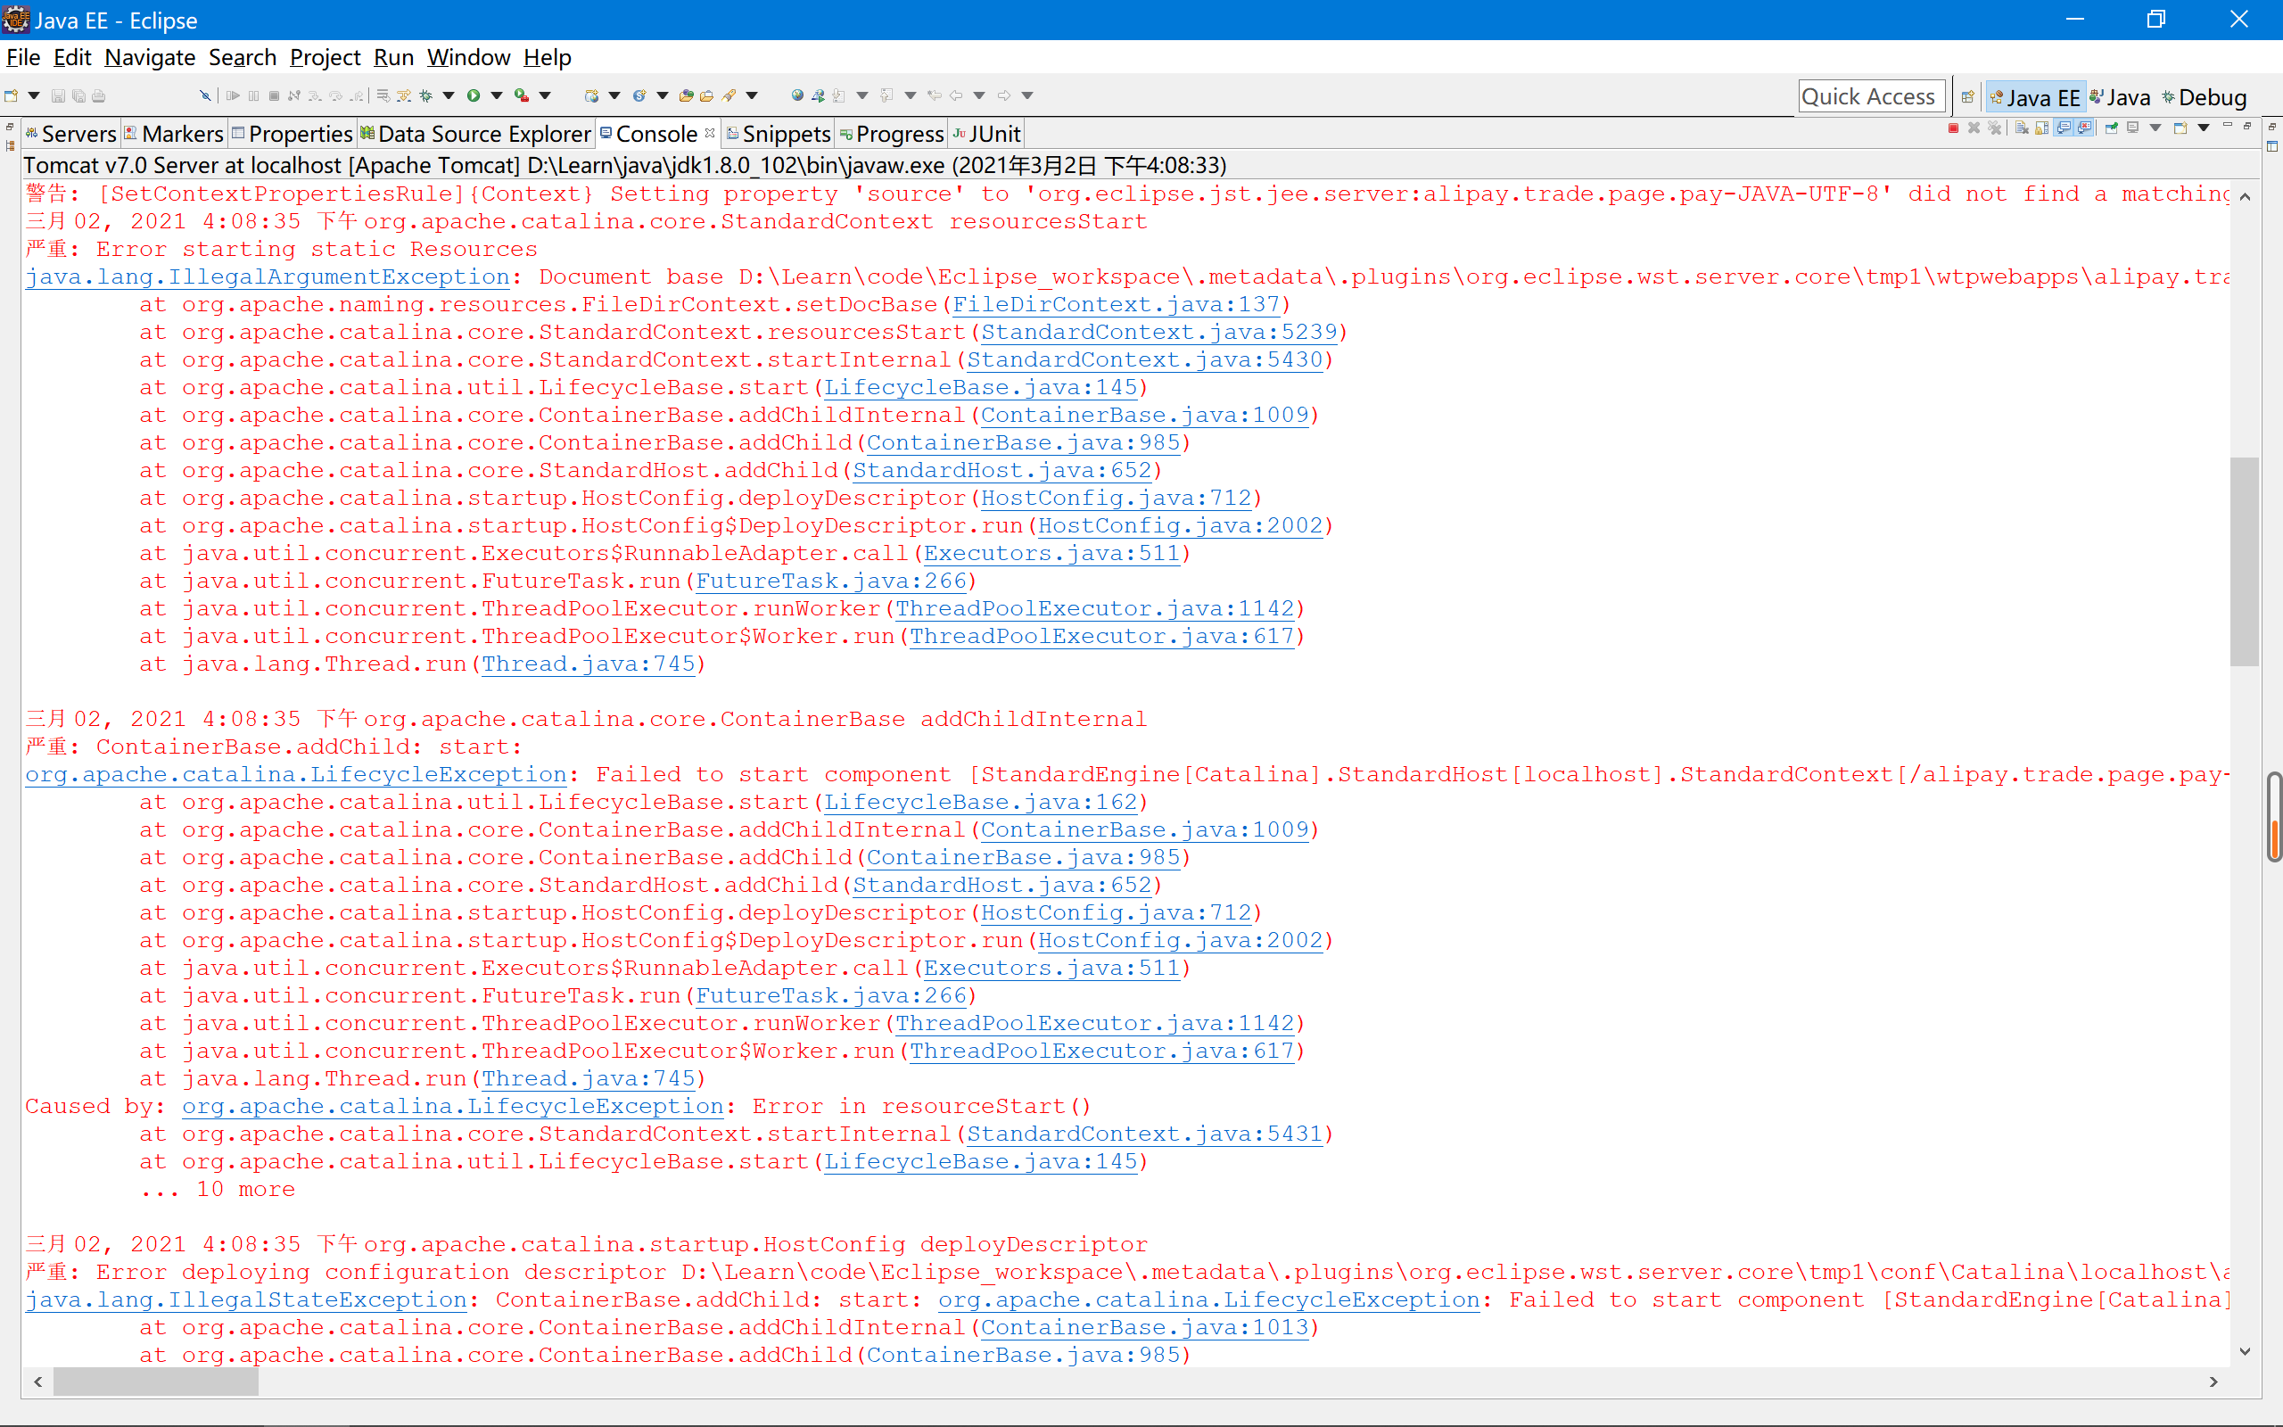
Task: Click the Step Into icon
Action: (x=314, y=96)
